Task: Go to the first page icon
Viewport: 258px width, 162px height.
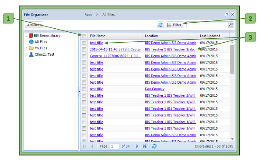Action: click(84, 146)
